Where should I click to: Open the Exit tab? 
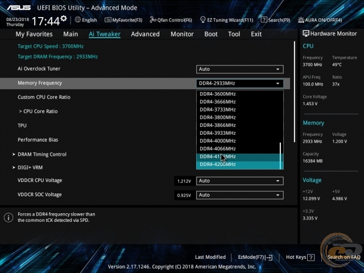pyautogui.click(x=256, y=34)
